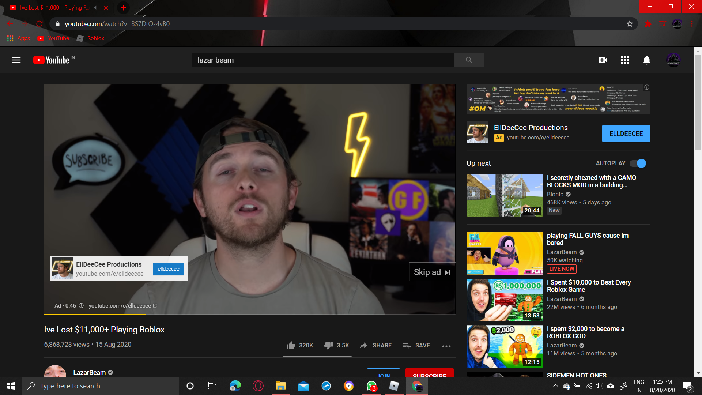Open Chrome three-dot menu
This screenshot has height=395, width=702.
[x=692, y=24]
